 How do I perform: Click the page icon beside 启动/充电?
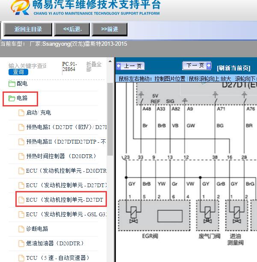pos(21,112)
